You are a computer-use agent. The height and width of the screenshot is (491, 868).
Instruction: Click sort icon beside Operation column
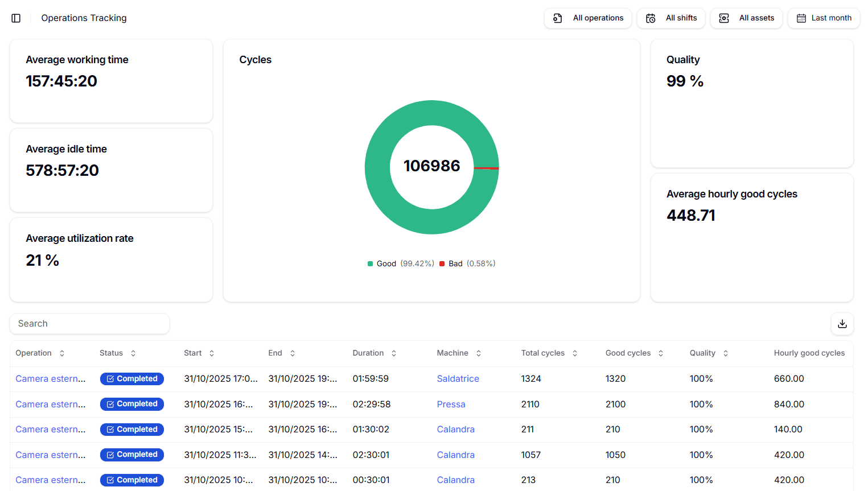point(62,353)
